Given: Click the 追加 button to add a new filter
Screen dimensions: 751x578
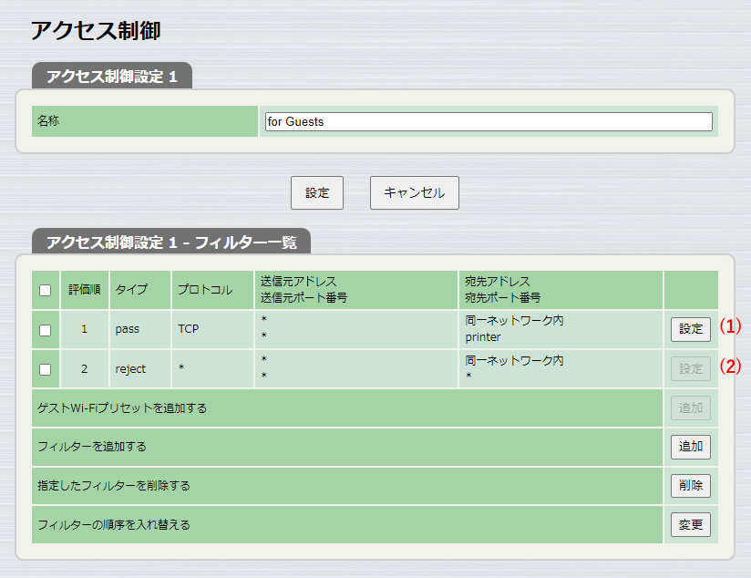Looking at the screenshot, I should click(690, 447).
